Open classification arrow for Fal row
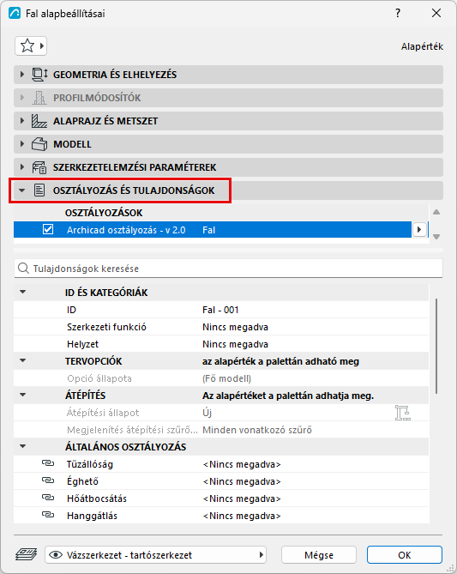 [419, 230]
